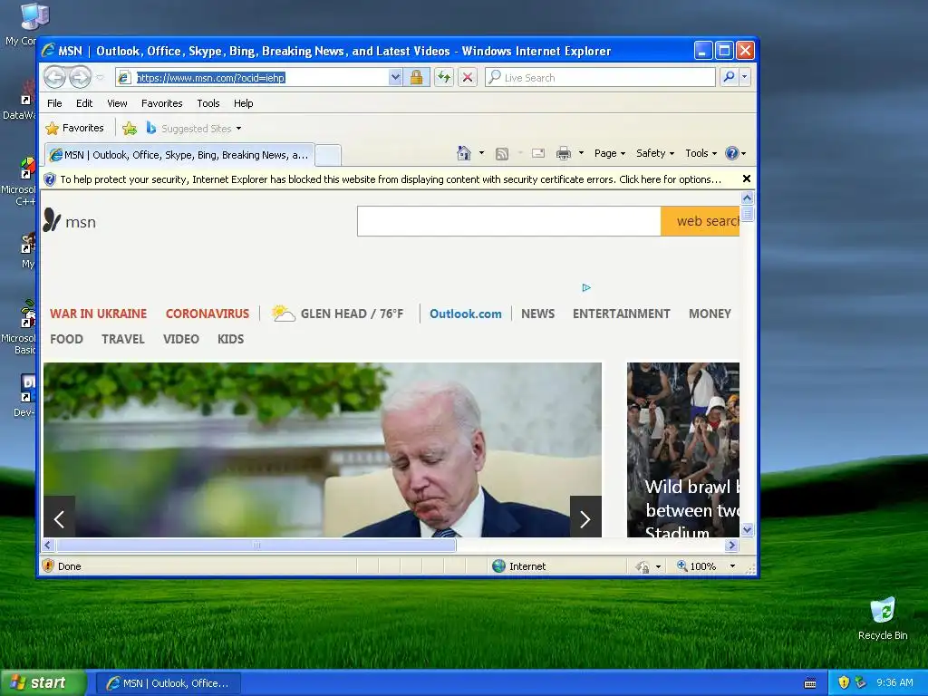Image resolution: width=928 pixels, height=696 pixels.
Task: Select the URL in the address bar
Action: pos(210,78)
